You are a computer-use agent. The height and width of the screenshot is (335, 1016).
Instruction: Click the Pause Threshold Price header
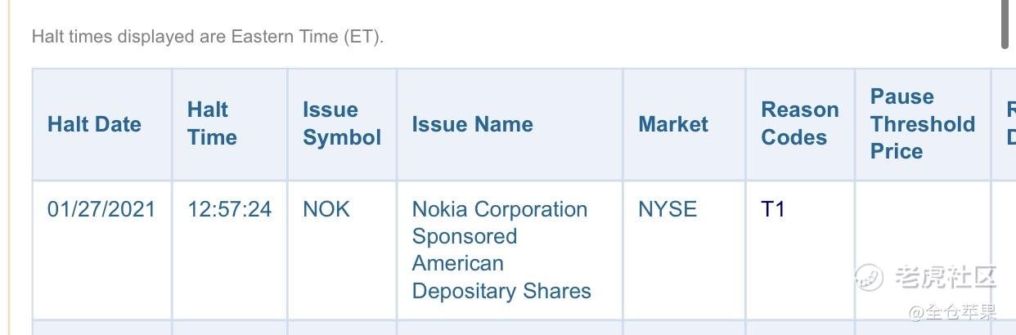pyautogui.click(x=923, y=124)
